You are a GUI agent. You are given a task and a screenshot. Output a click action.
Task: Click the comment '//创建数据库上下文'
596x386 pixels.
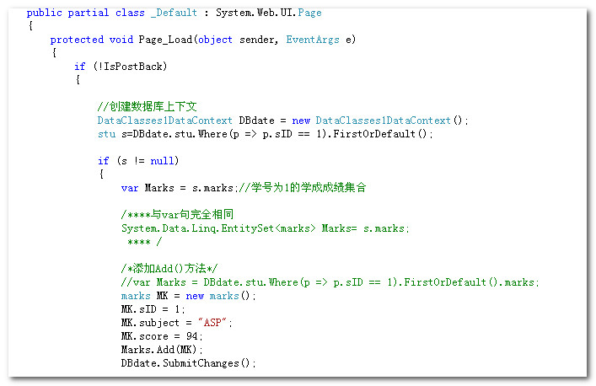147,107
